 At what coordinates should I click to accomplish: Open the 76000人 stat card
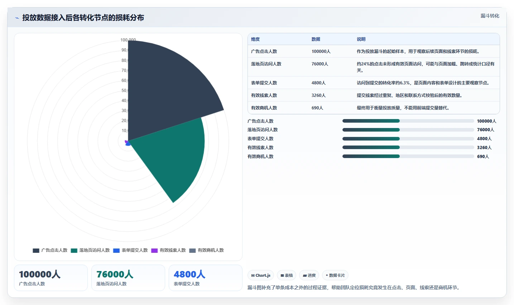[128, 278]
